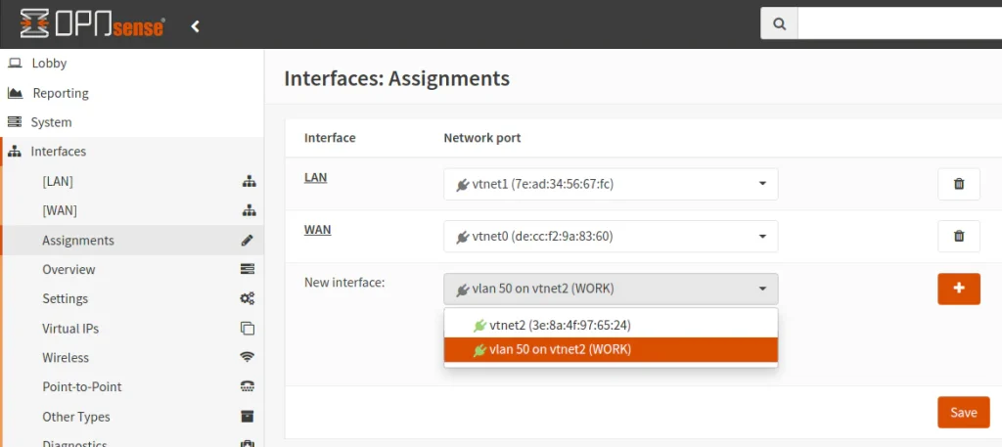1002x447 pixels.
Task: Click the OPNsense logo
Action: (x=92, y=24)
